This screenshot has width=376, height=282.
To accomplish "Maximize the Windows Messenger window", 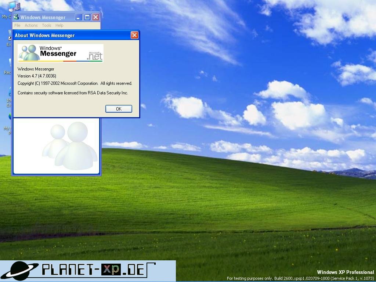I will [x=87, y=17].
